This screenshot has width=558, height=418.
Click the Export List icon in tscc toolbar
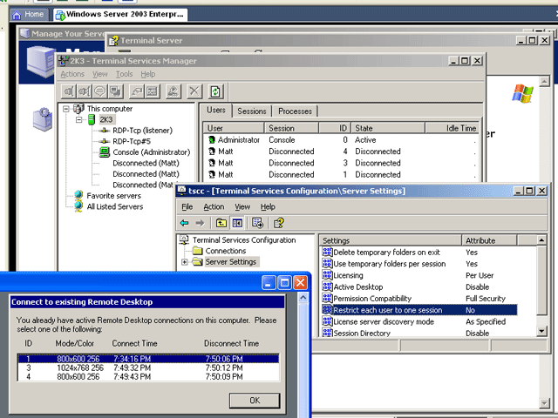tap(258, 223)
